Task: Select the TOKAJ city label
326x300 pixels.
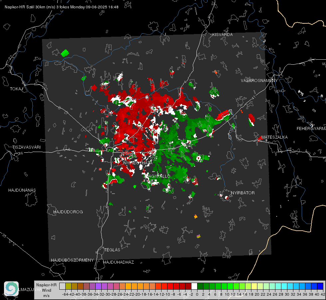Action: tap(16, 89)
